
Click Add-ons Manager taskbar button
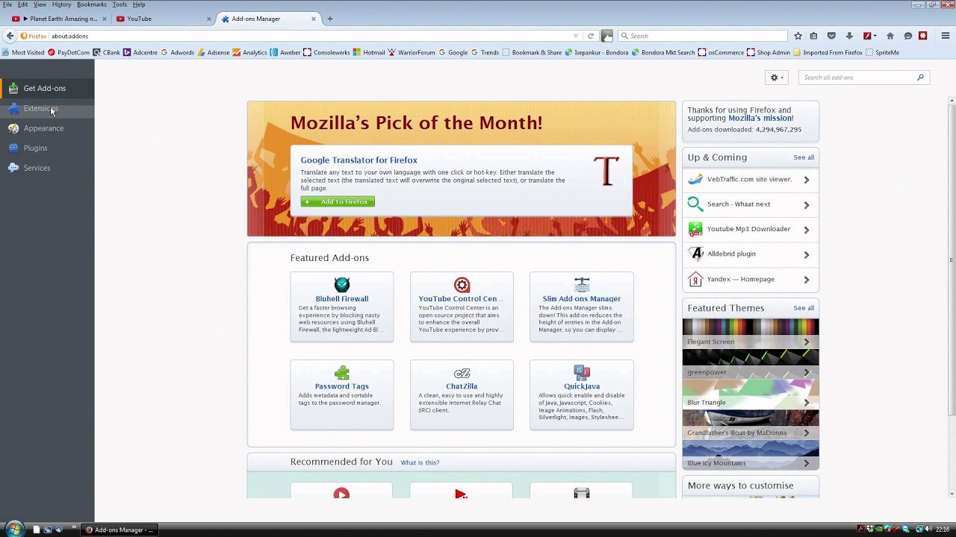[119, 530]
